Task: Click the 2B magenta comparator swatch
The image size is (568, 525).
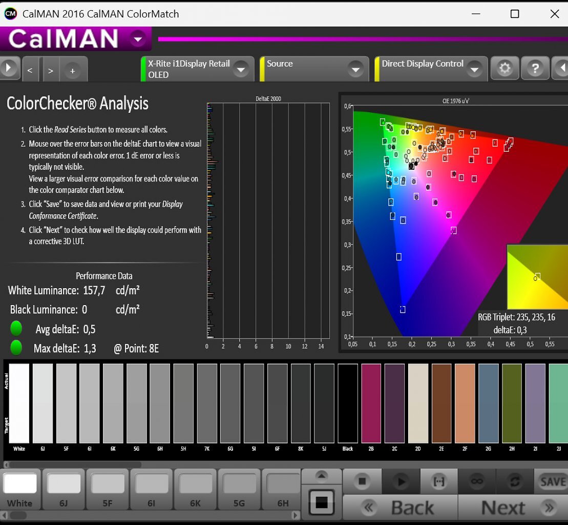Action: pos(371,403)
